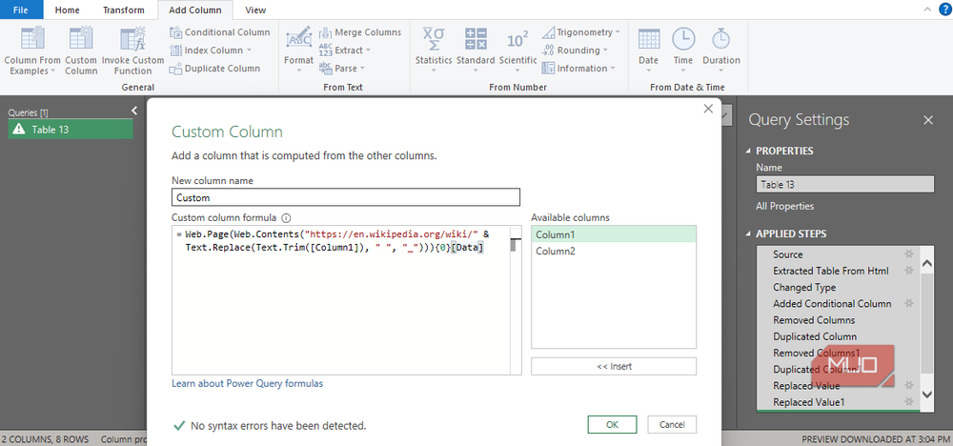
Task: Expand the Information menu
Action: pos(578,69)
